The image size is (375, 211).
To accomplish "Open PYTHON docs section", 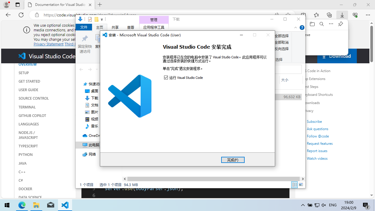I will click(25, 154).
